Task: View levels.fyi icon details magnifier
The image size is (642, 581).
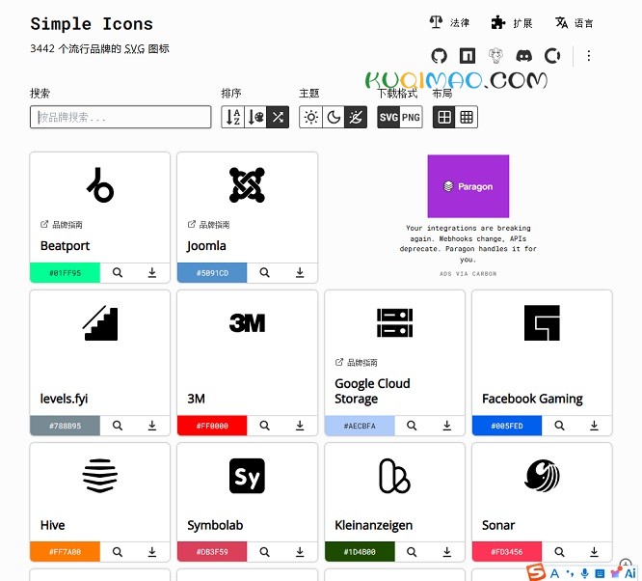Action: 118,426
